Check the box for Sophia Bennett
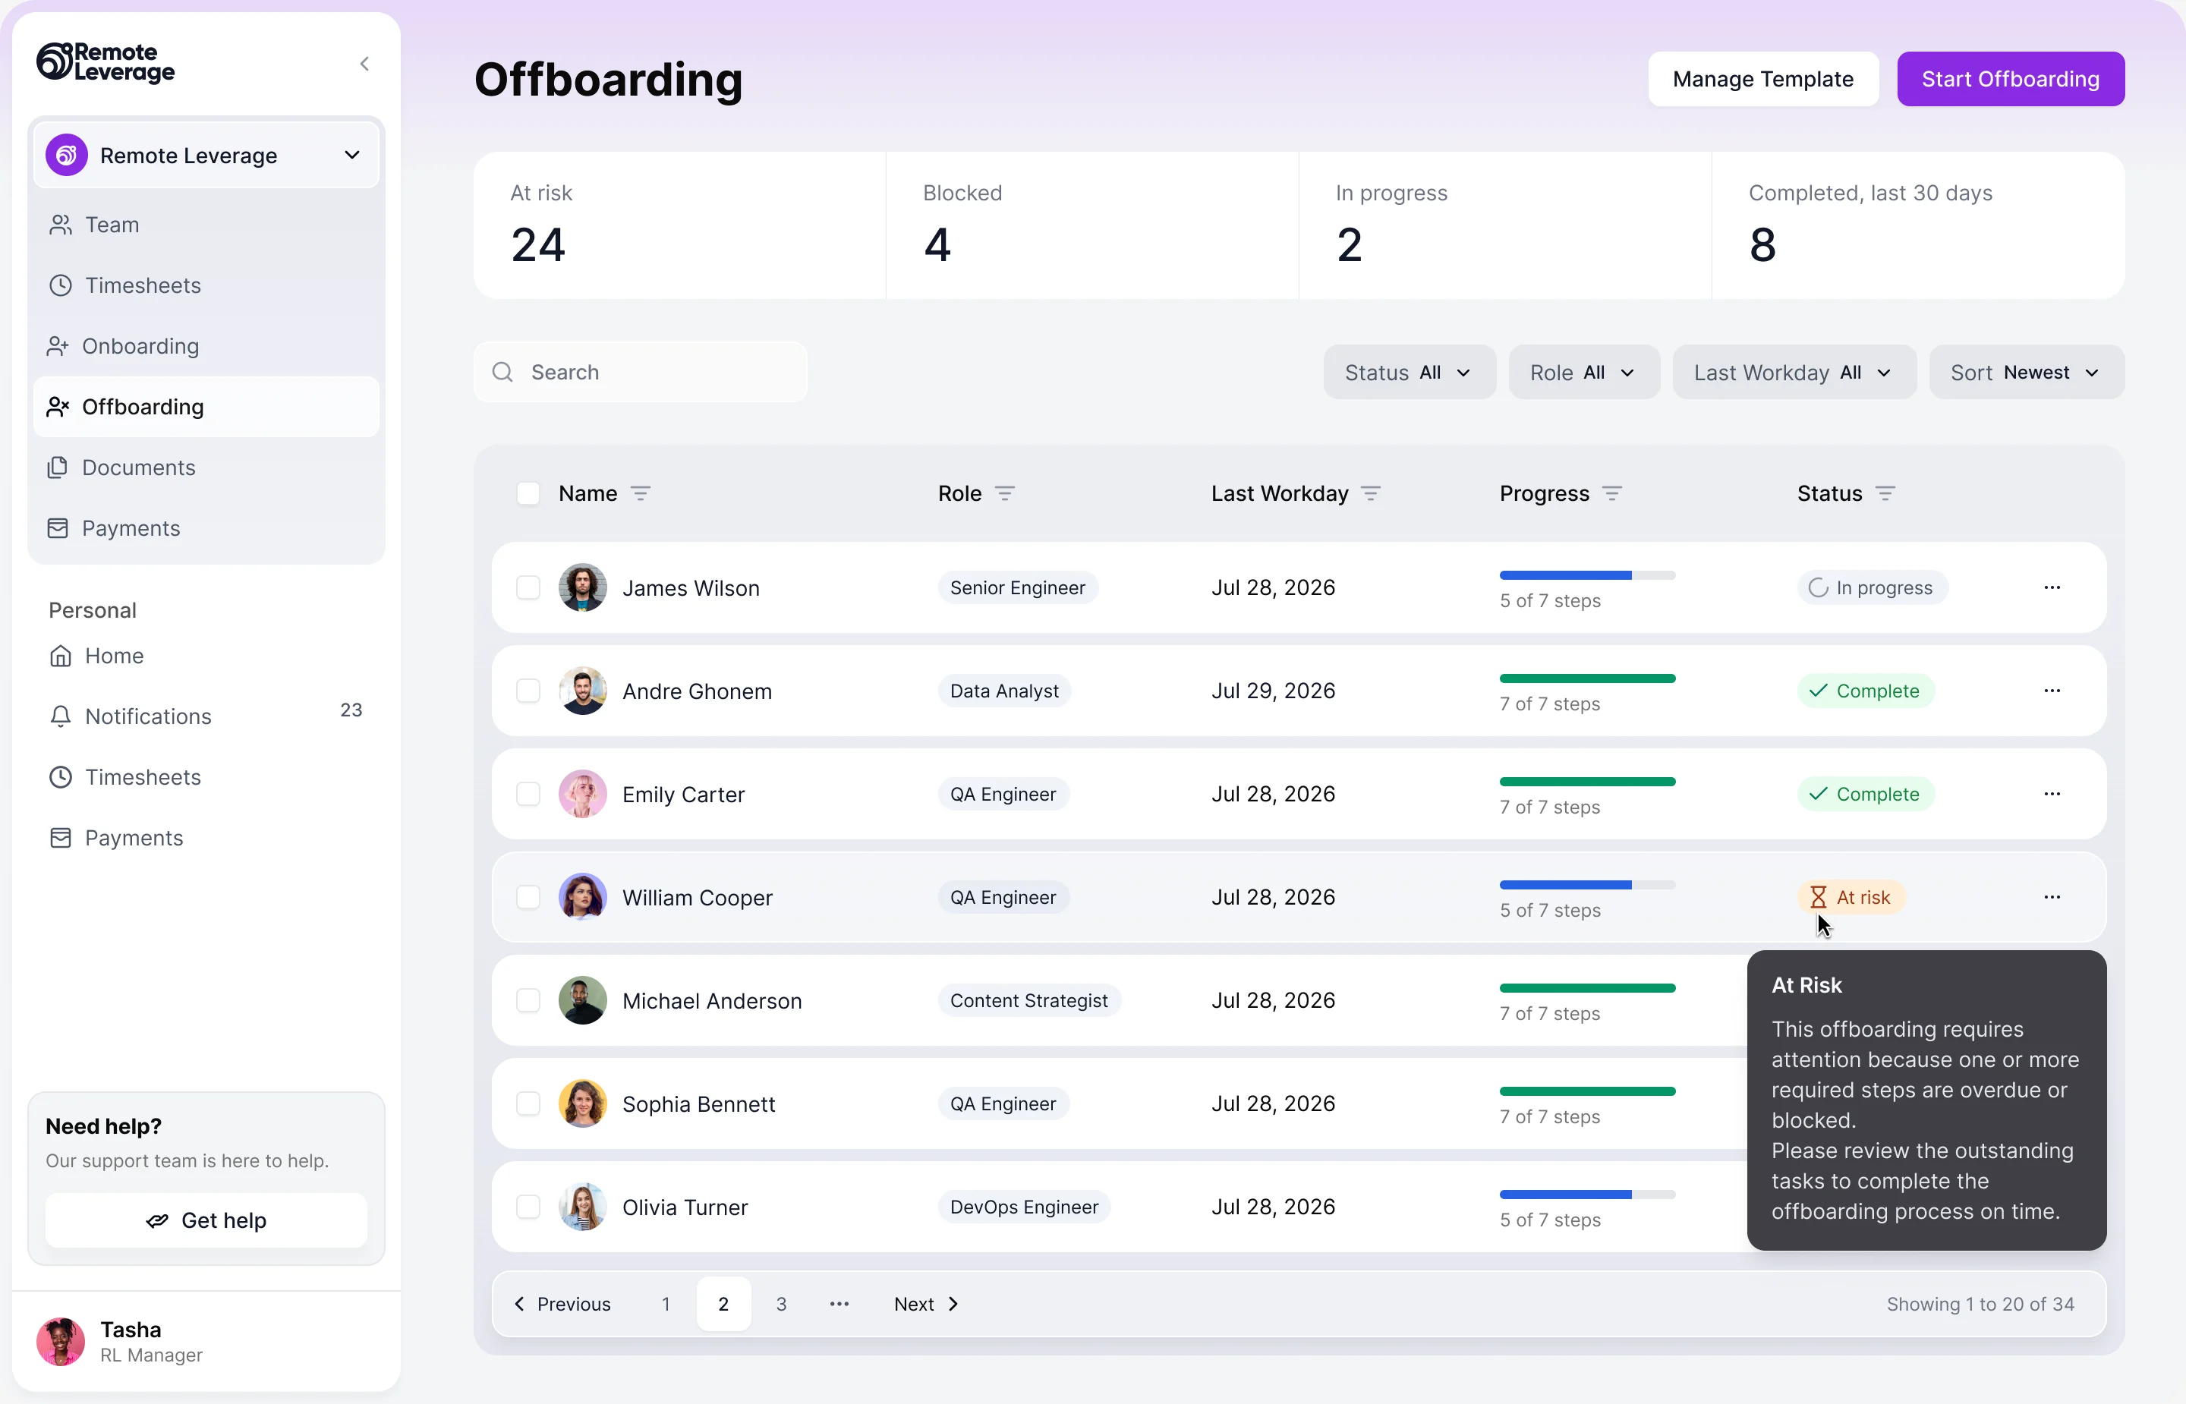 coord(528,1103)
